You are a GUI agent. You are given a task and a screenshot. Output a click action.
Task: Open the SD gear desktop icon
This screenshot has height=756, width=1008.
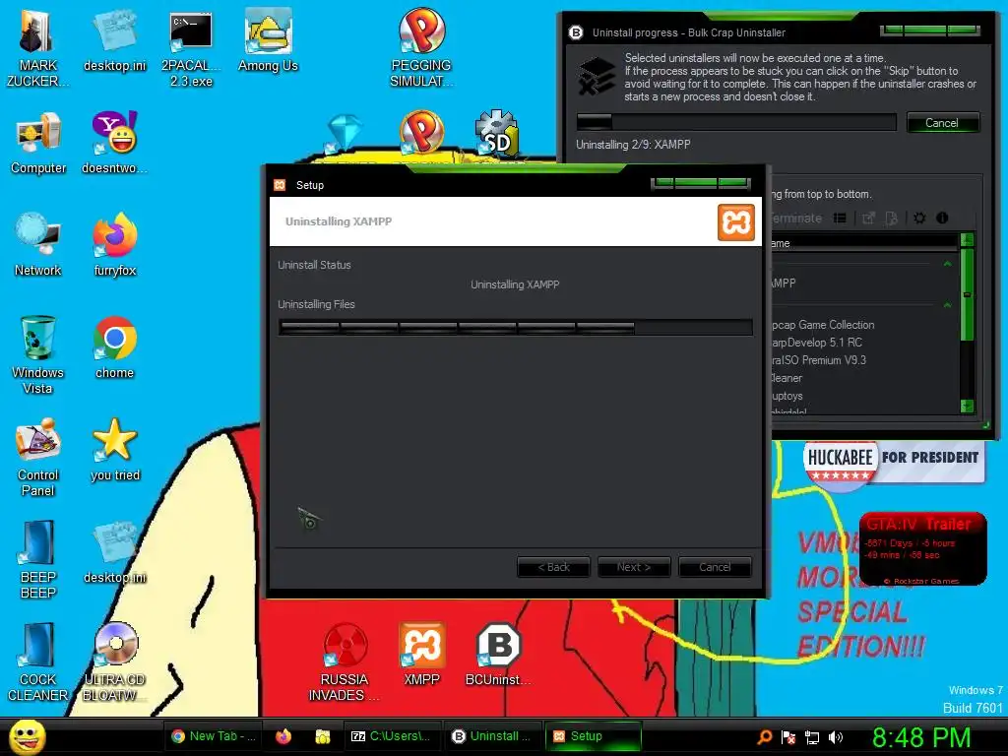[496, 134]
